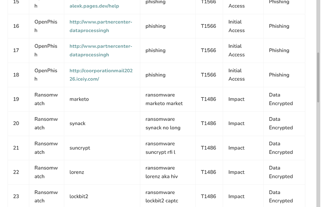Open the coorporationmail20226.iceiy.com link
324x207 pixels.
click(101, 75)
